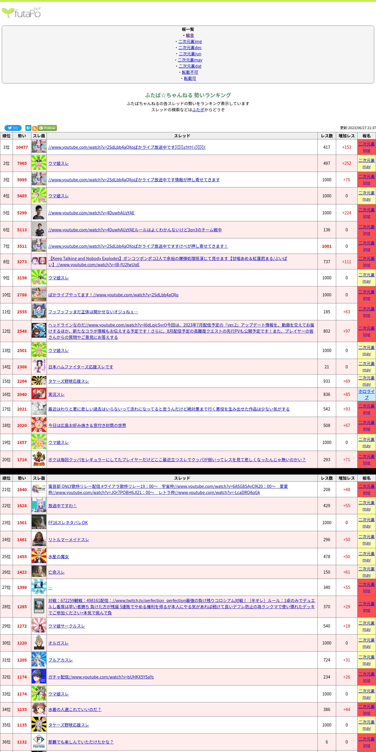Viewport: 376px width, 752px height.
Task: Open the ガチャ配信 youtube thread link
Action: pos(101,677)
